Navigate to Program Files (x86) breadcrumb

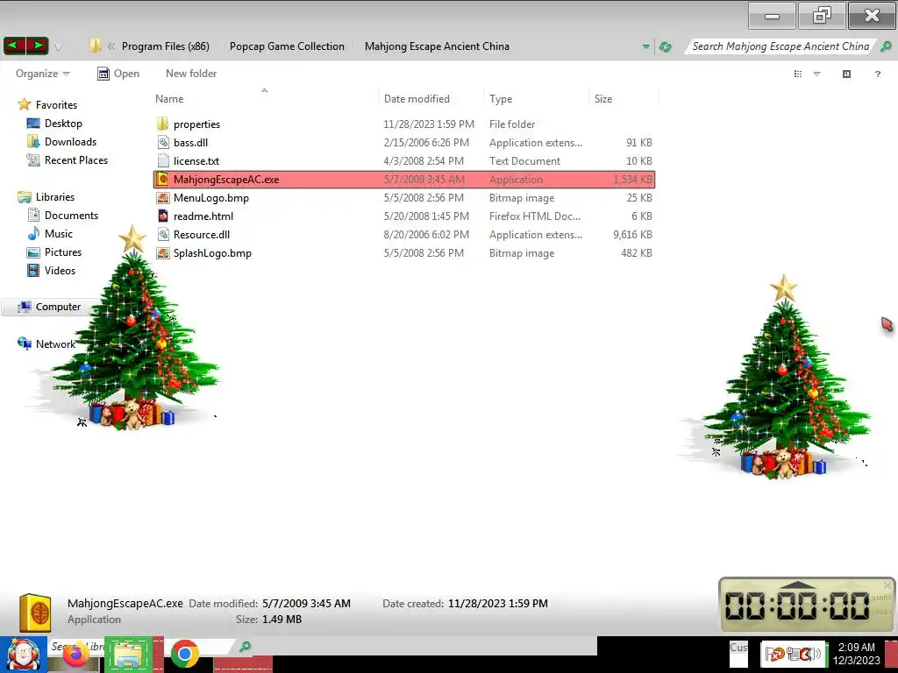[166, 46]
